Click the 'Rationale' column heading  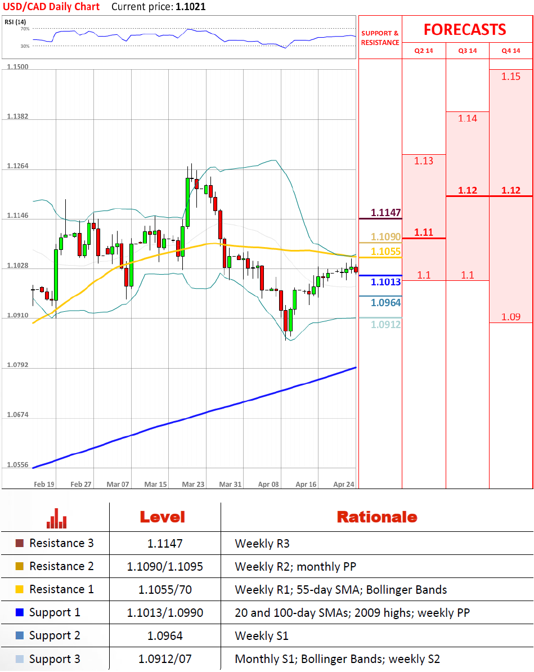coord(376,517)
